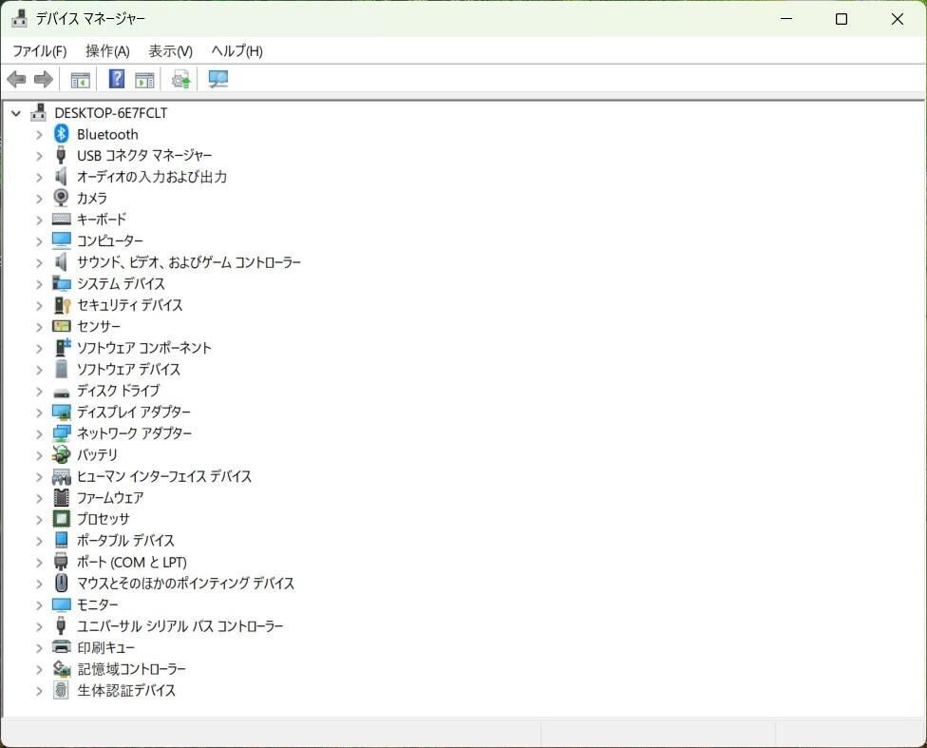
Task: Click the Back arrow toolbar icon
Action: tap(16, 79)
